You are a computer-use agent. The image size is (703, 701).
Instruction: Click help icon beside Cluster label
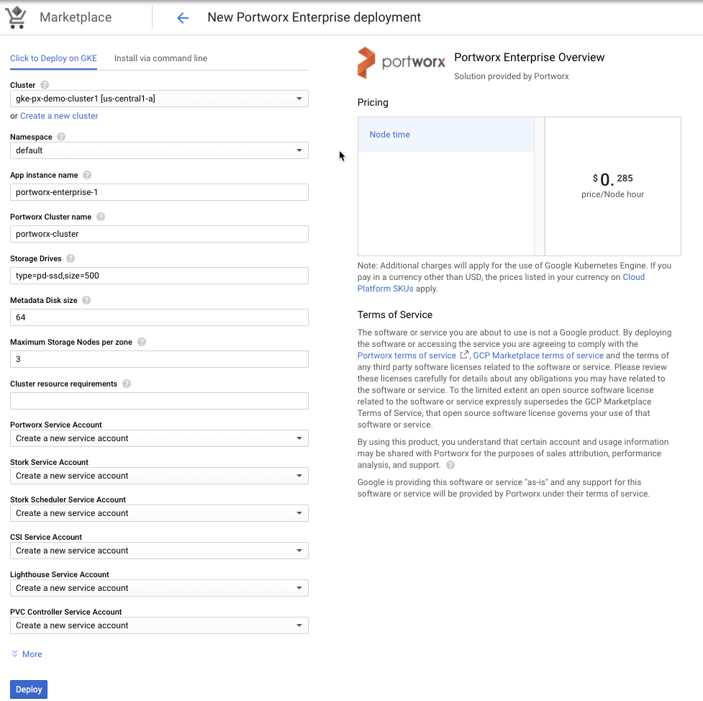pos(45,86)
